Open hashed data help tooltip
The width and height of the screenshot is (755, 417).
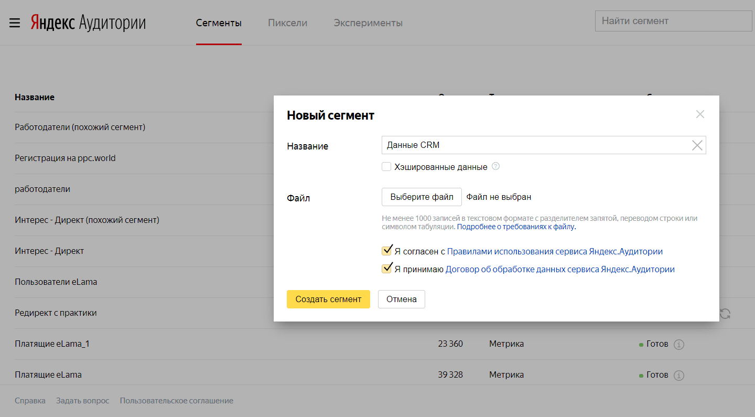click(495, 167)
